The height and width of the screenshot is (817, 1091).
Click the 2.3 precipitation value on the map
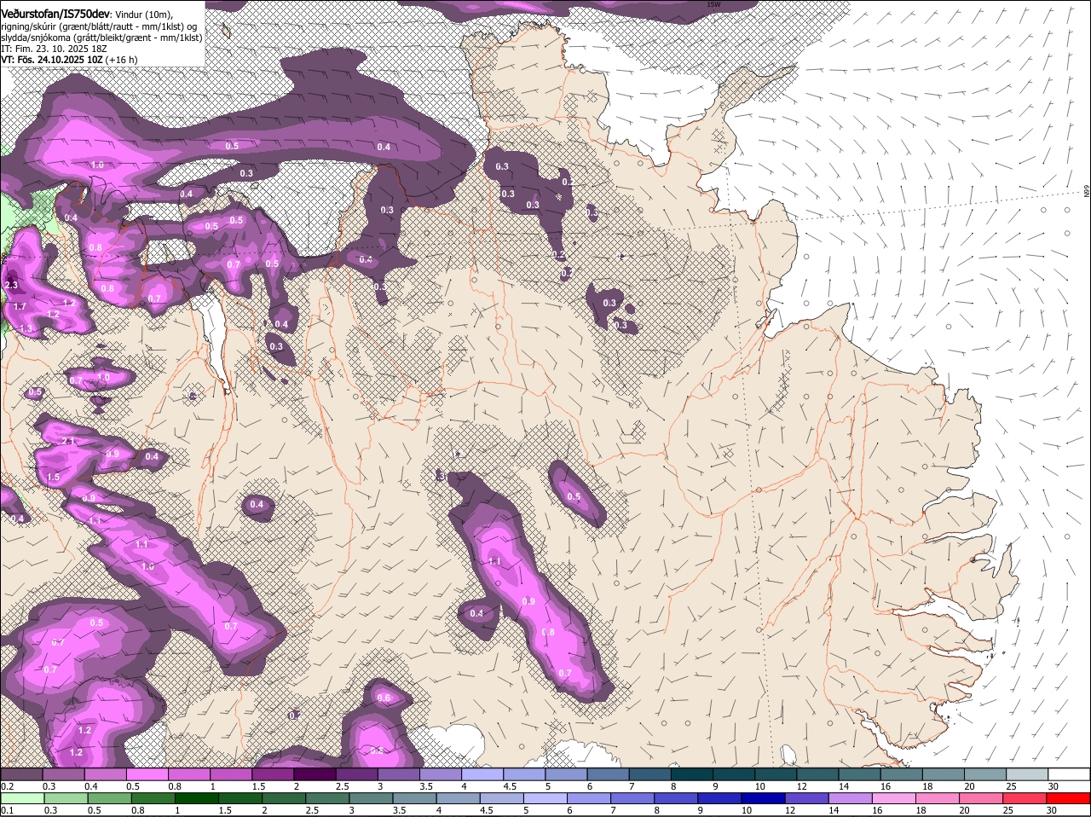pos(11,286)
